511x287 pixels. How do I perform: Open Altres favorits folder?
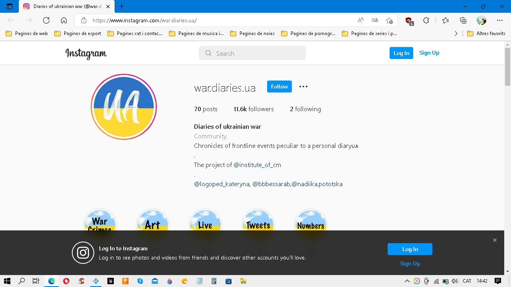pyautogui.click(x=486, y=33)
